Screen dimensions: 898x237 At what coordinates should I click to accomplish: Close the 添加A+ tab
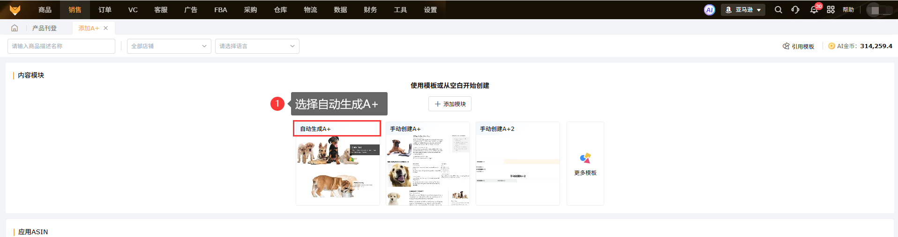[x=106, y=28]
